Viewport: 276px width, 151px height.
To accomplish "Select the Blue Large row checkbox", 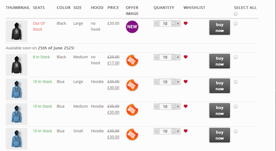I will pos(236,82).
